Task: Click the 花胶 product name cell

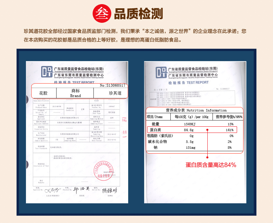Action: [x=43, y=93]
